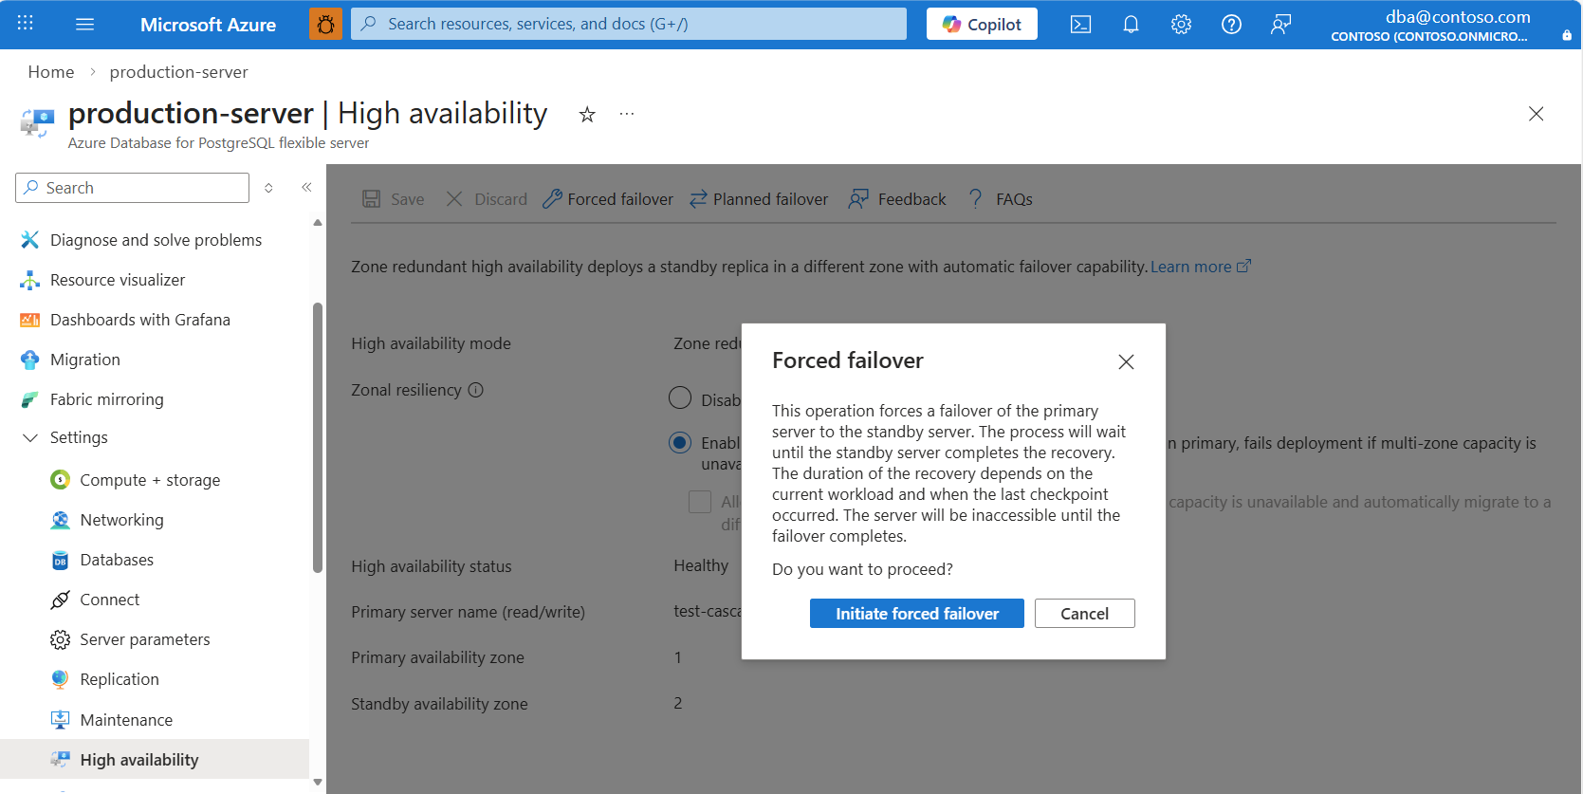The height and width of the screenshot is (794, 1583).
Task: Select the Enabled zonal resiliency radio
Action: 680,442
